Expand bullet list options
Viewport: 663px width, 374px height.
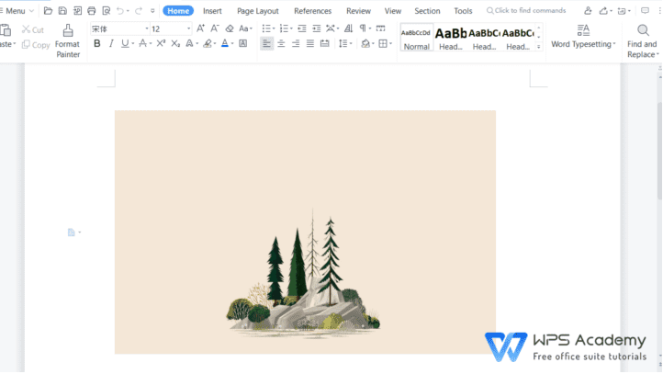[x=274, y=28]
